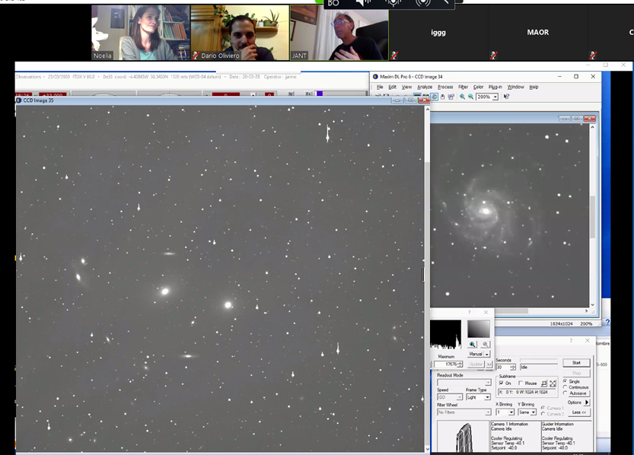
Task: Adjust the Seconds spinner arrows
Action: tap(513, 367)
